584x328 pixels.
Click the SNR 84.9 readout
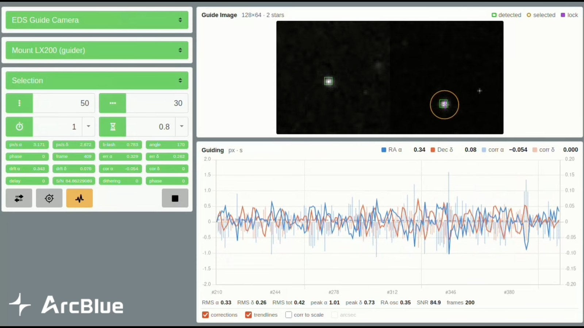click(429, 302)
